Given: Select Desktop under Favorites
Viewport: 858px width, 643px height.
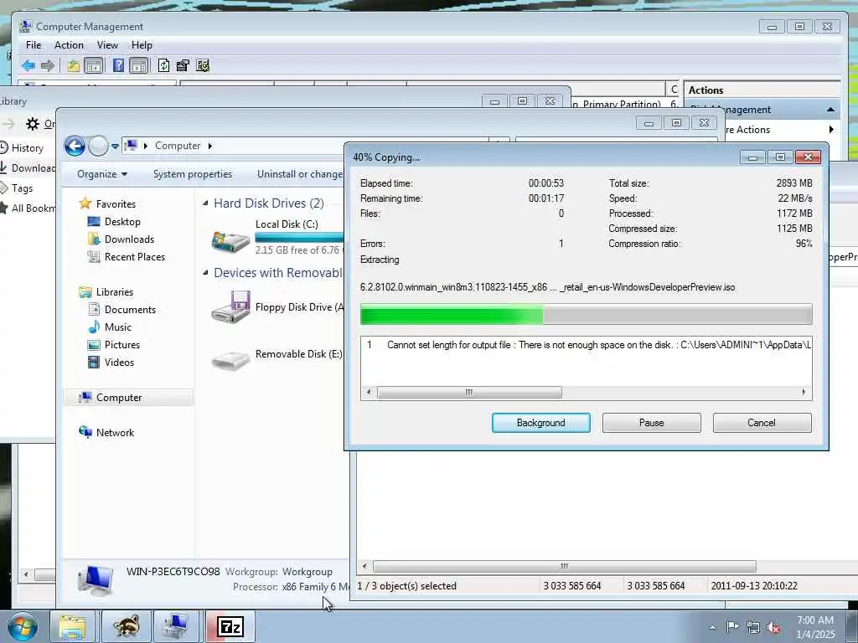Looking at the screenshot, I should click(122, 221).
